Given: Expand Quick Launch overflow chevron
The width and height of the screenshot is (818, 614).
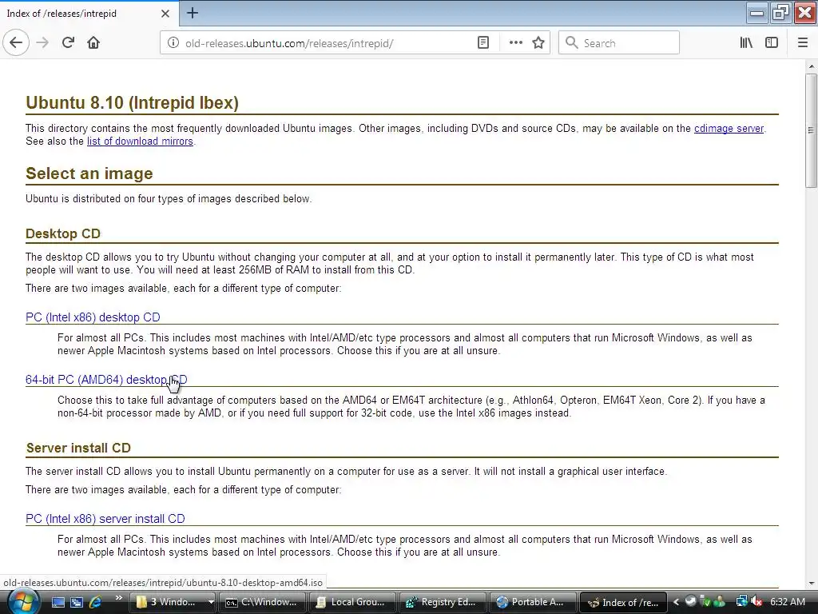Looking at the screenshot, I should click(x=118, y=598).
